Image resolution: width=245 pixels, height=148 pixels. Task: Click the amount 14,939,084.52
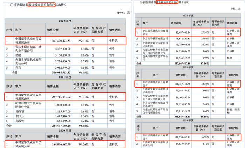(x=183, y=51)
